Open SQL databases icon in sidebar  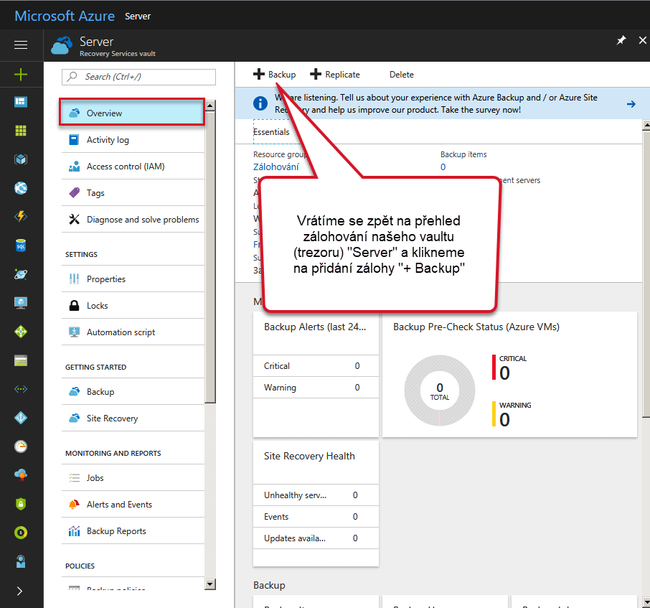tap(21, 245)
